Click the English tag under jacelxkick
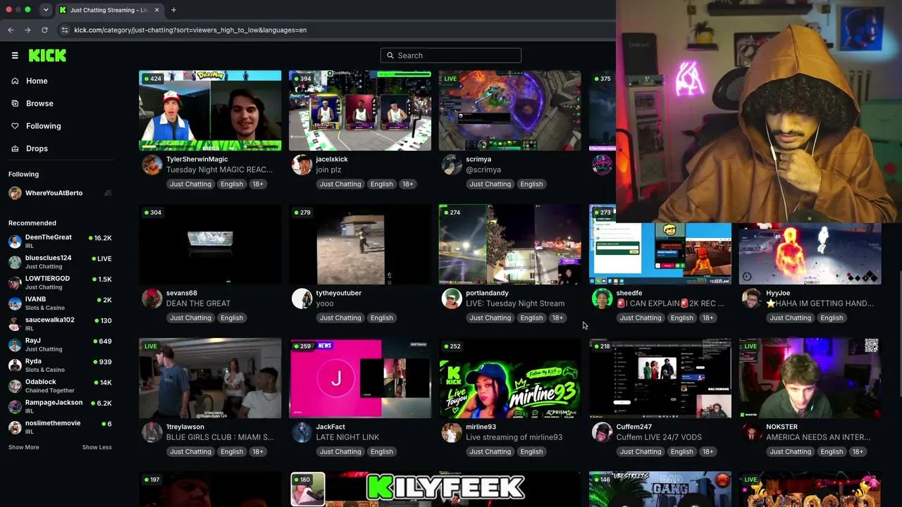The image size is (902, 507). [381, 184]
